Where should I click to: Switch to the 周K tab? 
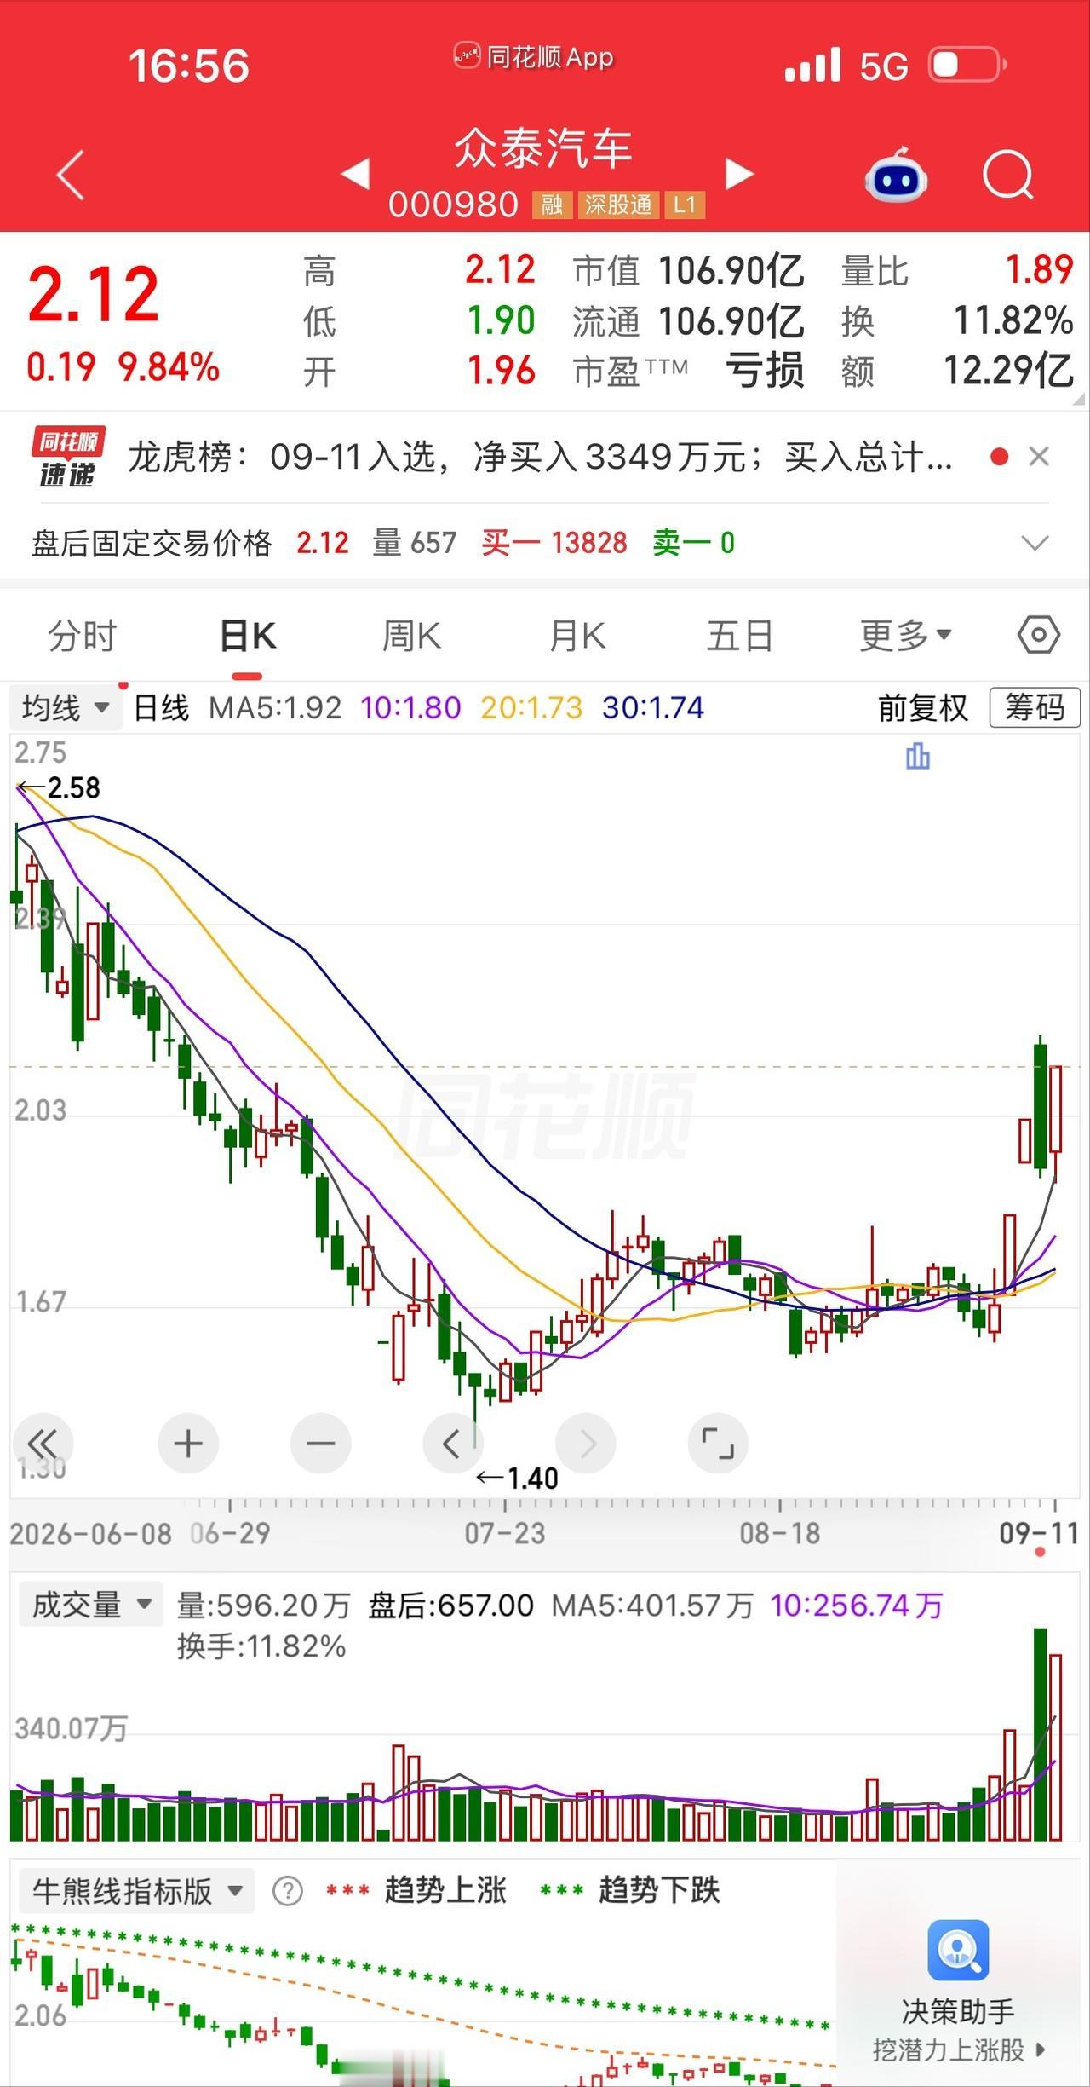click(411, 636)
